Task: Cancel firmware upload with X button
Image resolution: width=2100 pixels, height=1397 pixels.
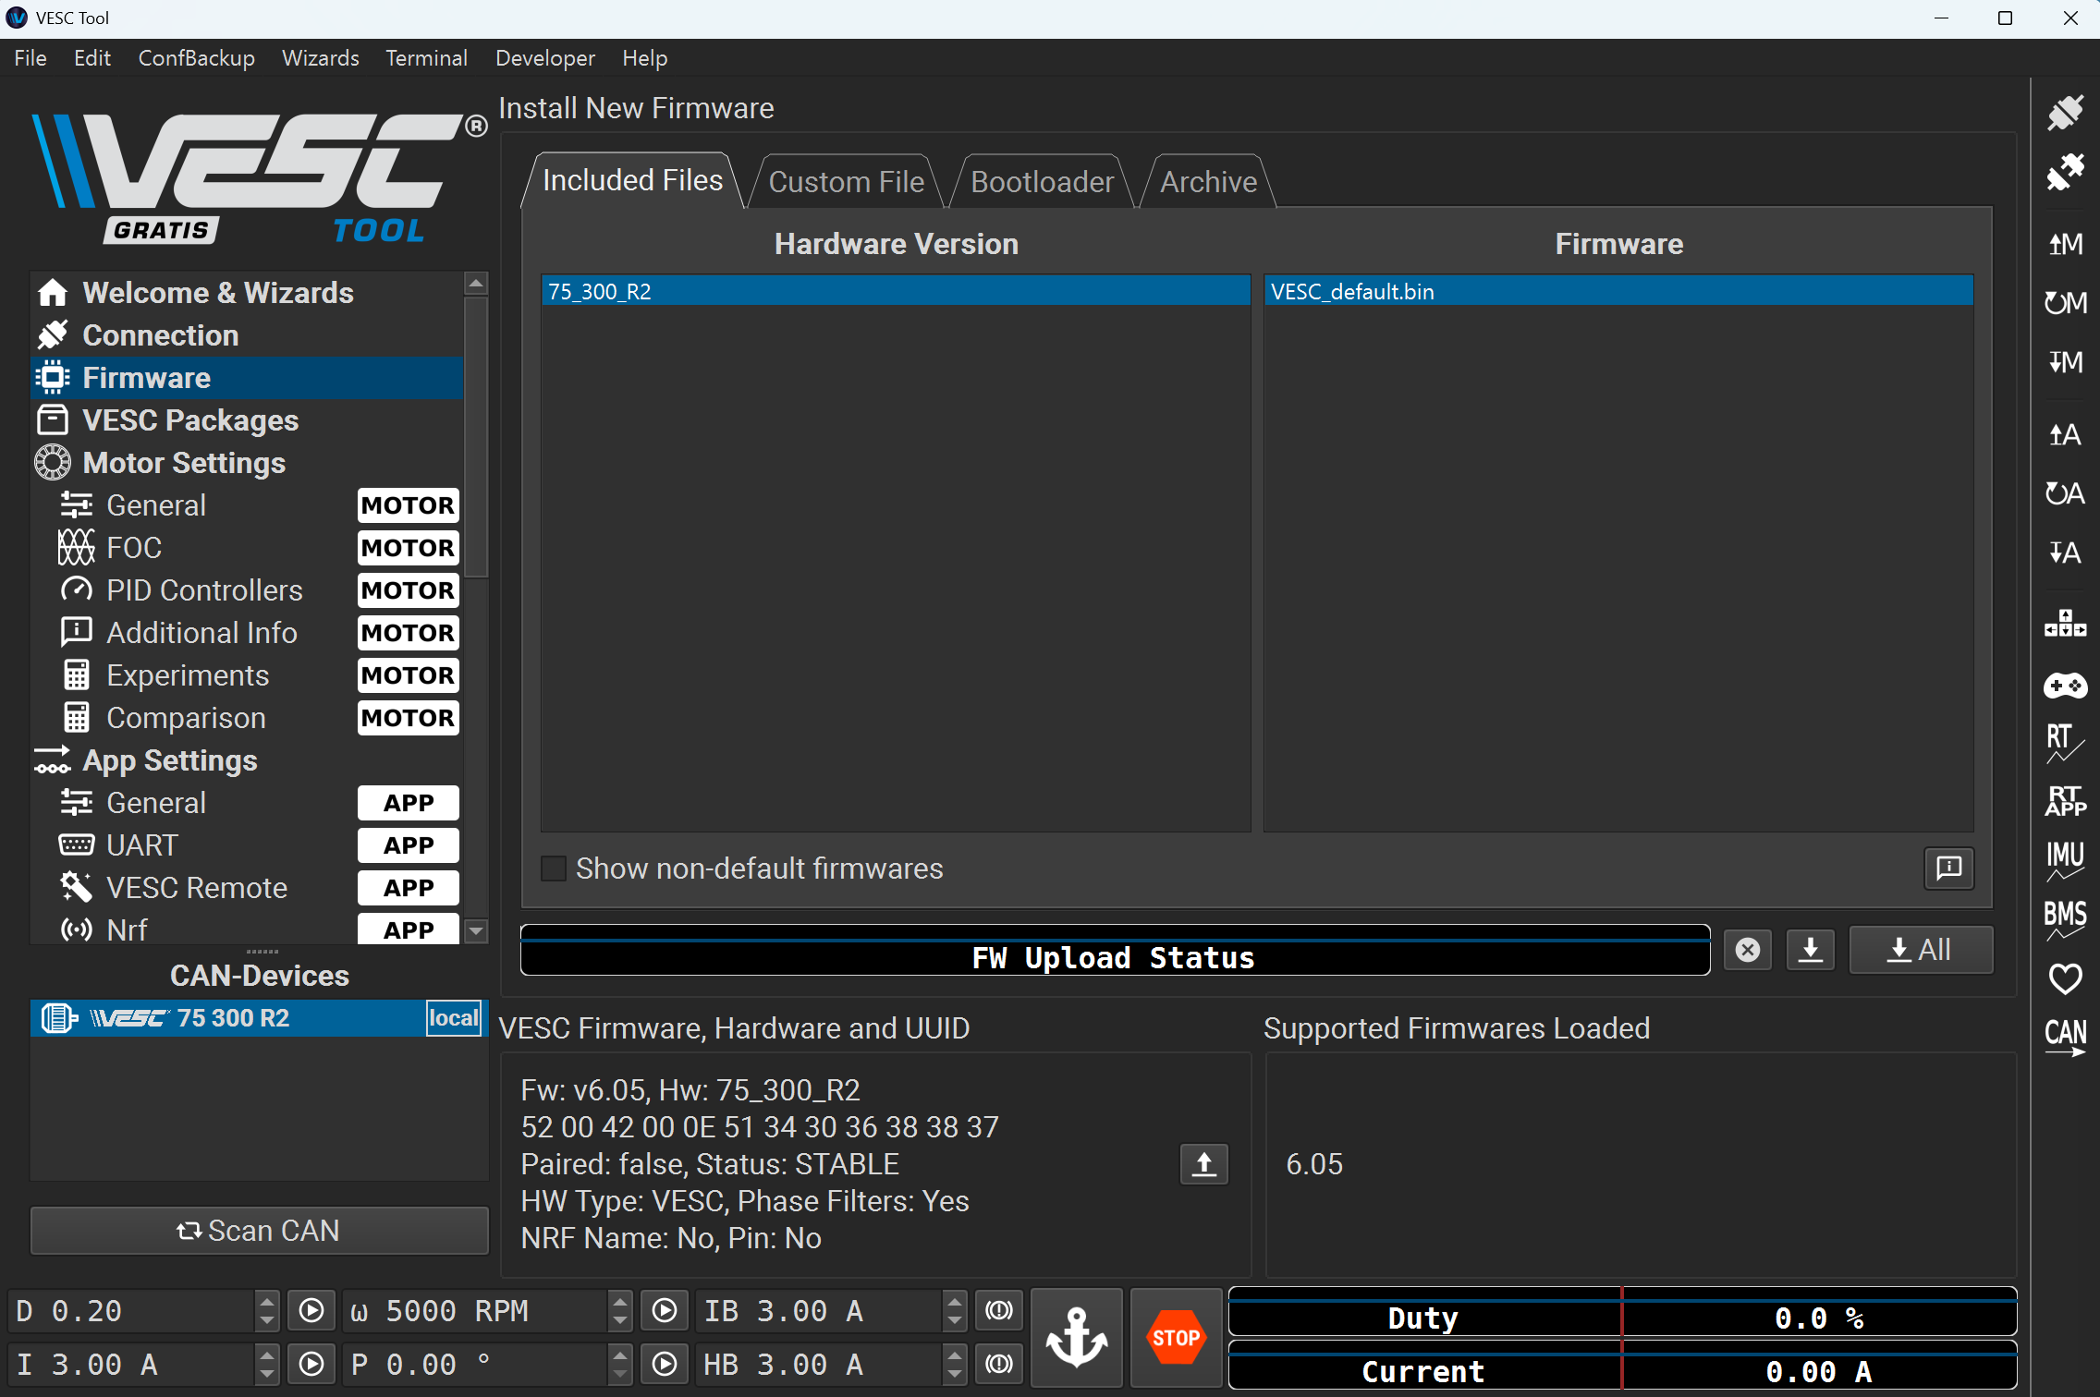Action: 1747,950
